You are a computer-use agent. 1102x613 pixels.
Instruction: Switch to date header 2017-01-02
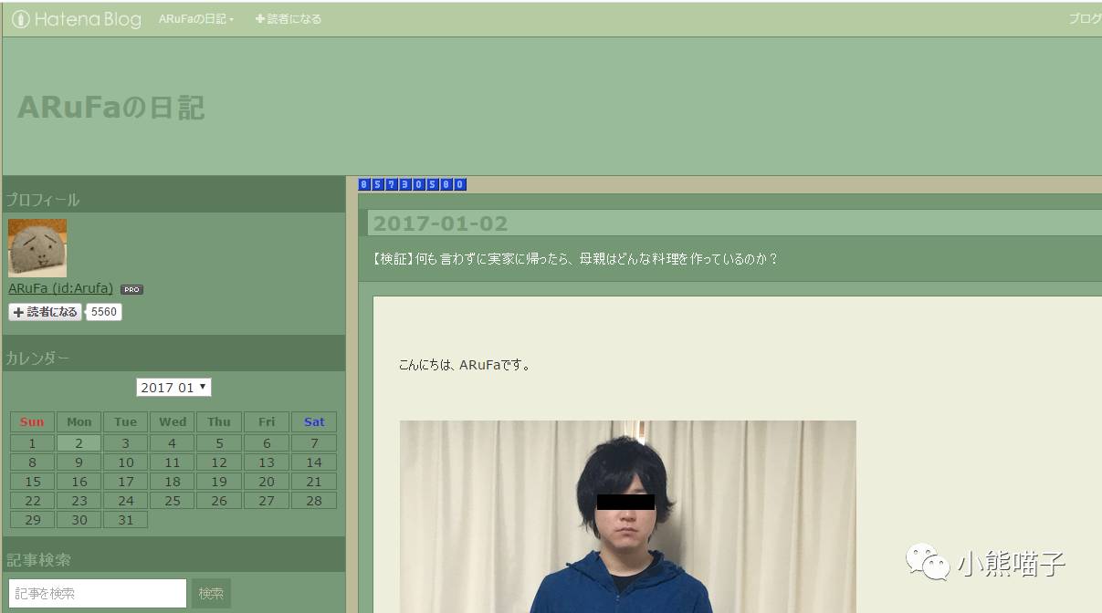pyautogui.click(x=440, y=223)
